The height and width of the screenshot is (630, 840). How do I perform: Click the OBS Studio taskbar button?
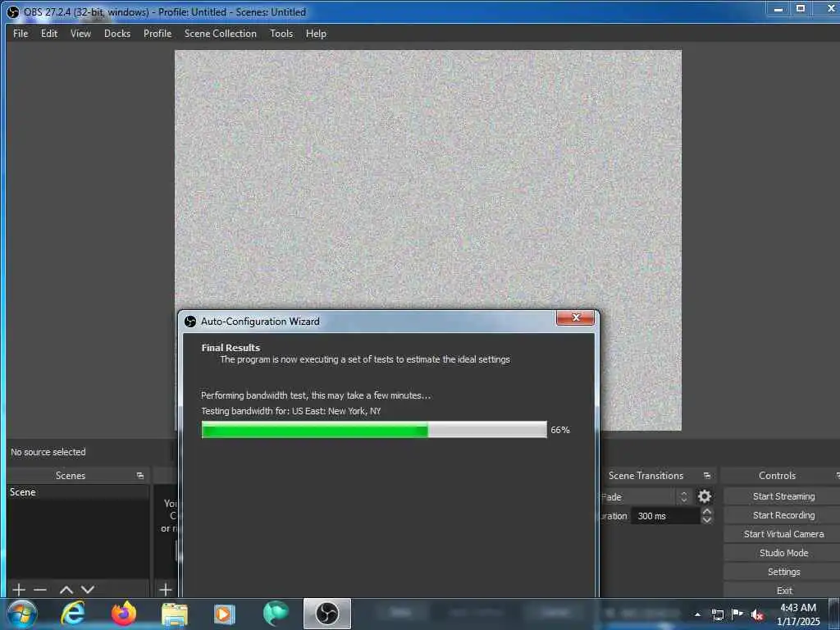[x=326, y=614]
